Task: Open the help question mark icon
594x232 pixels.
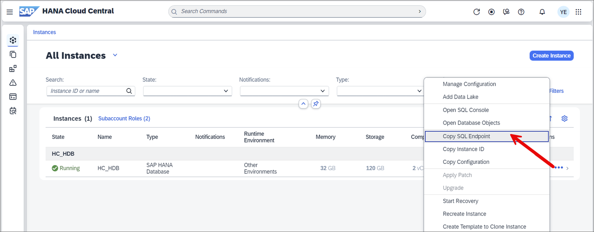Action: coord(521,12)
